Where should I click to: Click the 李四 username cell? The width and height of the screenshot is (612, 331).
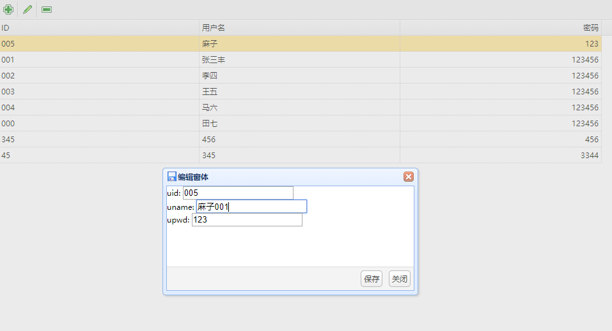coord(299,75)
